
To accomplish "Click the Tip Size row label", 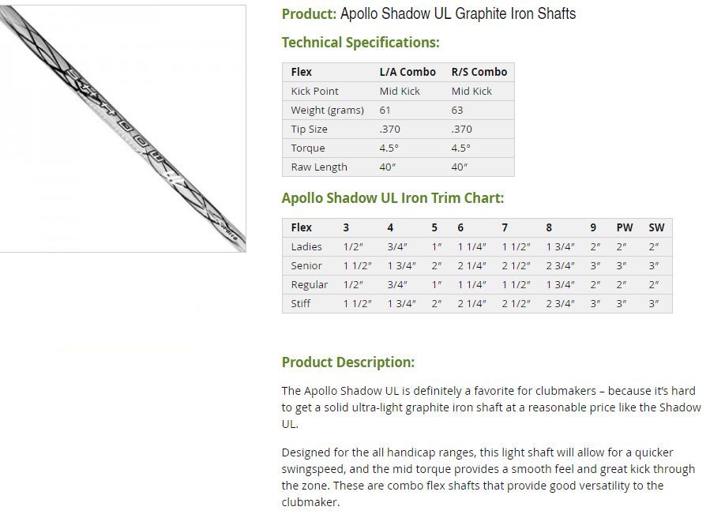I will (310, 129).
